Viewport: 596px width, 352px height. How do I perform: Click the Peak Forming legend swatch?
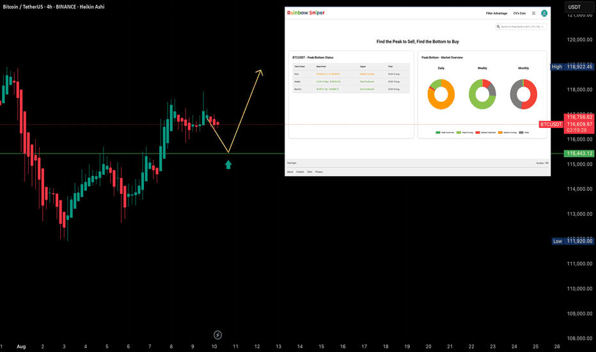click(x=459, y=132)
